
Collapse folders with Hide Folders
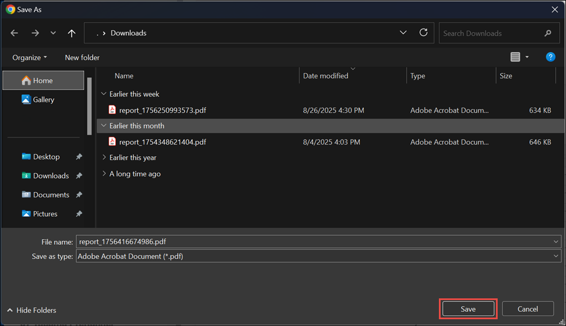pyautogui.click(x=31, y=310)
